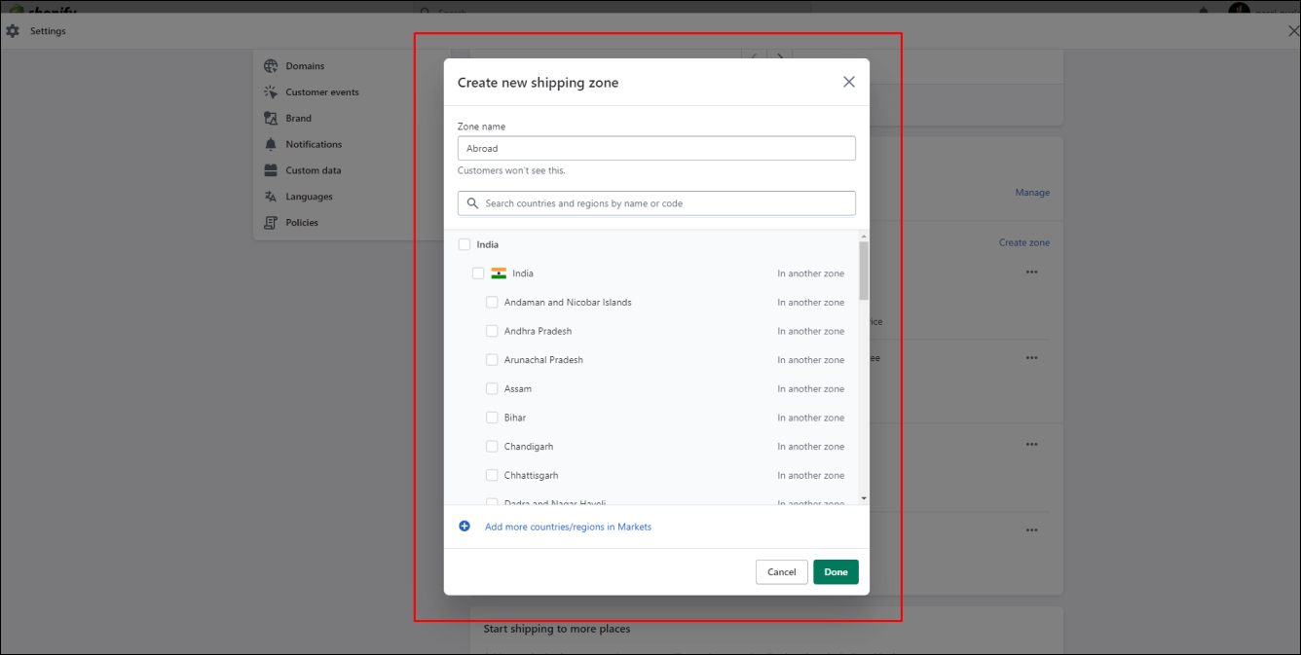
Task: Click the Chhattisgarh label
Action: pyautogui.click(x=532, y=476)
